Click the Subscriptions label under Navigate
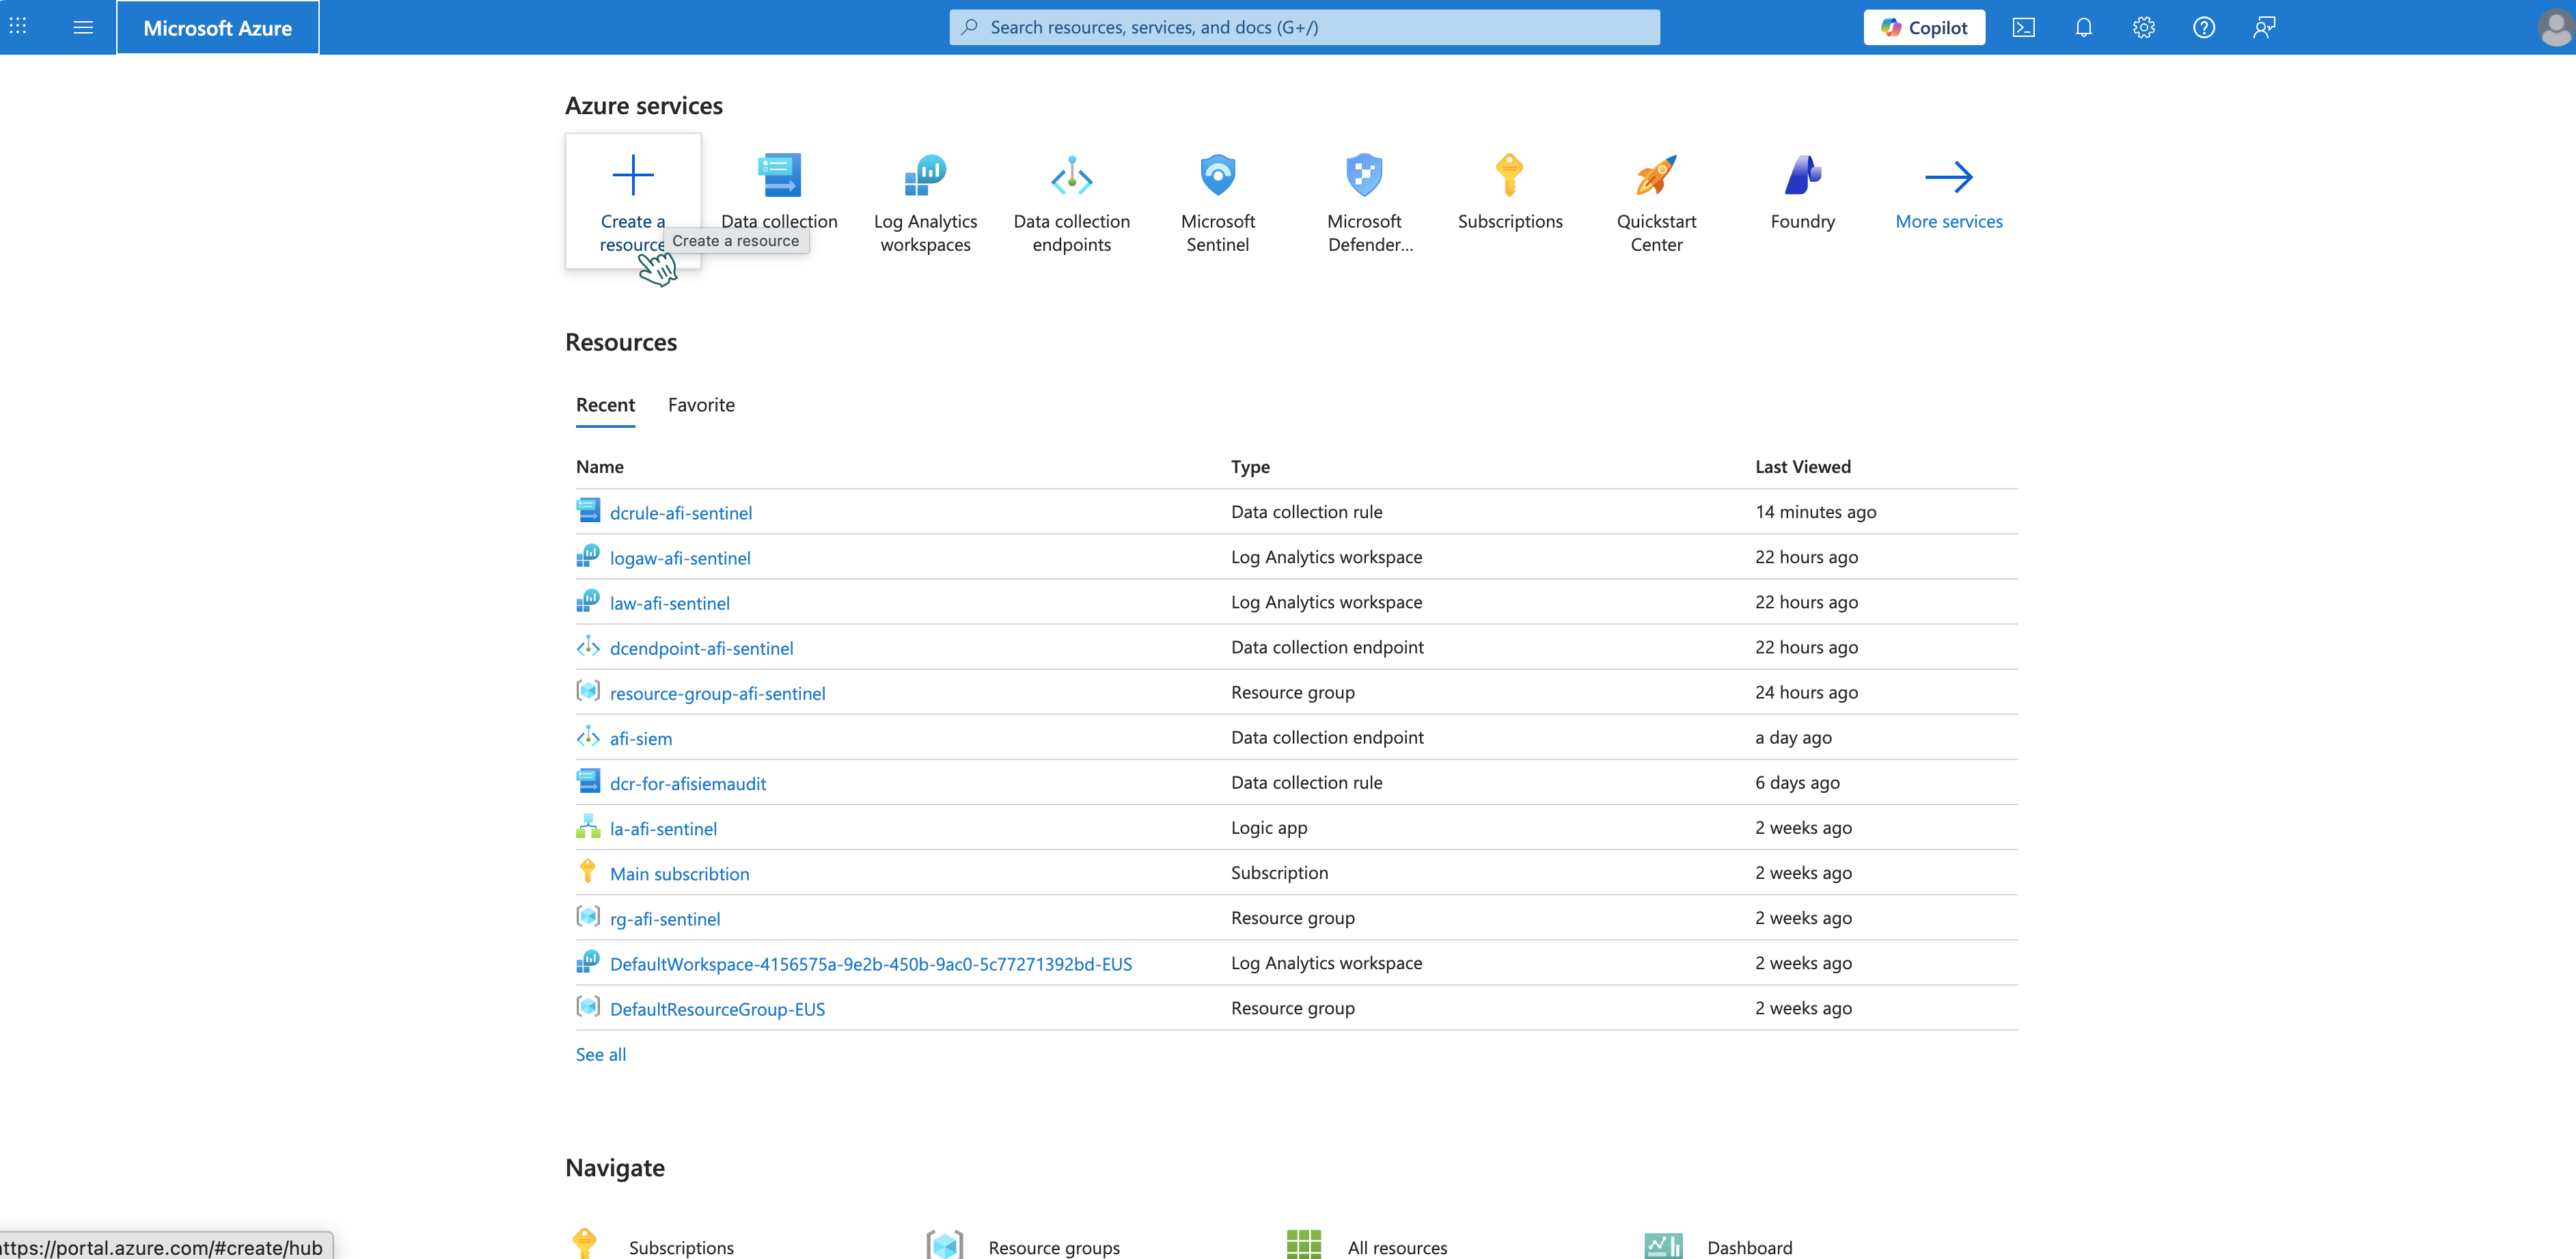Screen dimensions: 2576x1259 tap(681, 1247)
